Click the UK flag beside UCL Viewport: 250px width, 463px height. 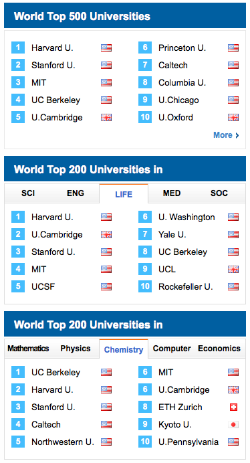233,269
